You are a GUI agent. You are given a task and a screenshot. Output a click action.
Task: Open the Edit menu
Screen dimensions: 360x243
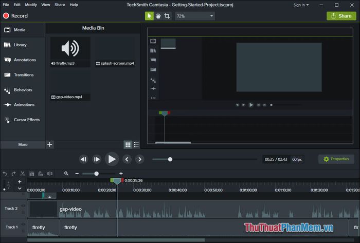pyautogui.click(x=17, y=5)
